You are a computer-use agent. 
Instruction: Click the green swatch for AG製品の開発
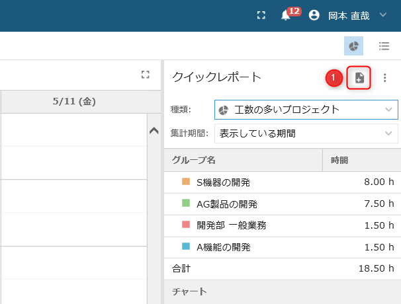[x=186, y=203]
